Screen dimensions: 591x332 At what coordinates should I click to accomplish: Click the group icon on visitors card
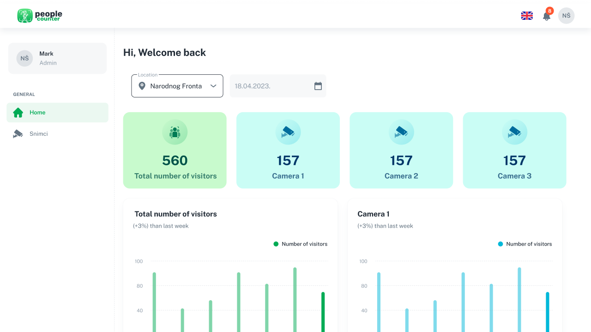175,132
